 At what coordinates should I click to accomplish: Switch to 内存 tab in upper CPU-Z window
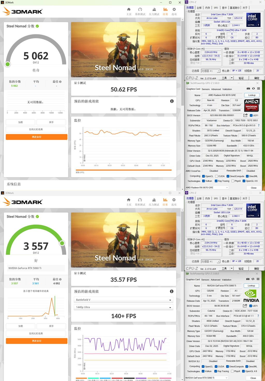pos(208,8)
